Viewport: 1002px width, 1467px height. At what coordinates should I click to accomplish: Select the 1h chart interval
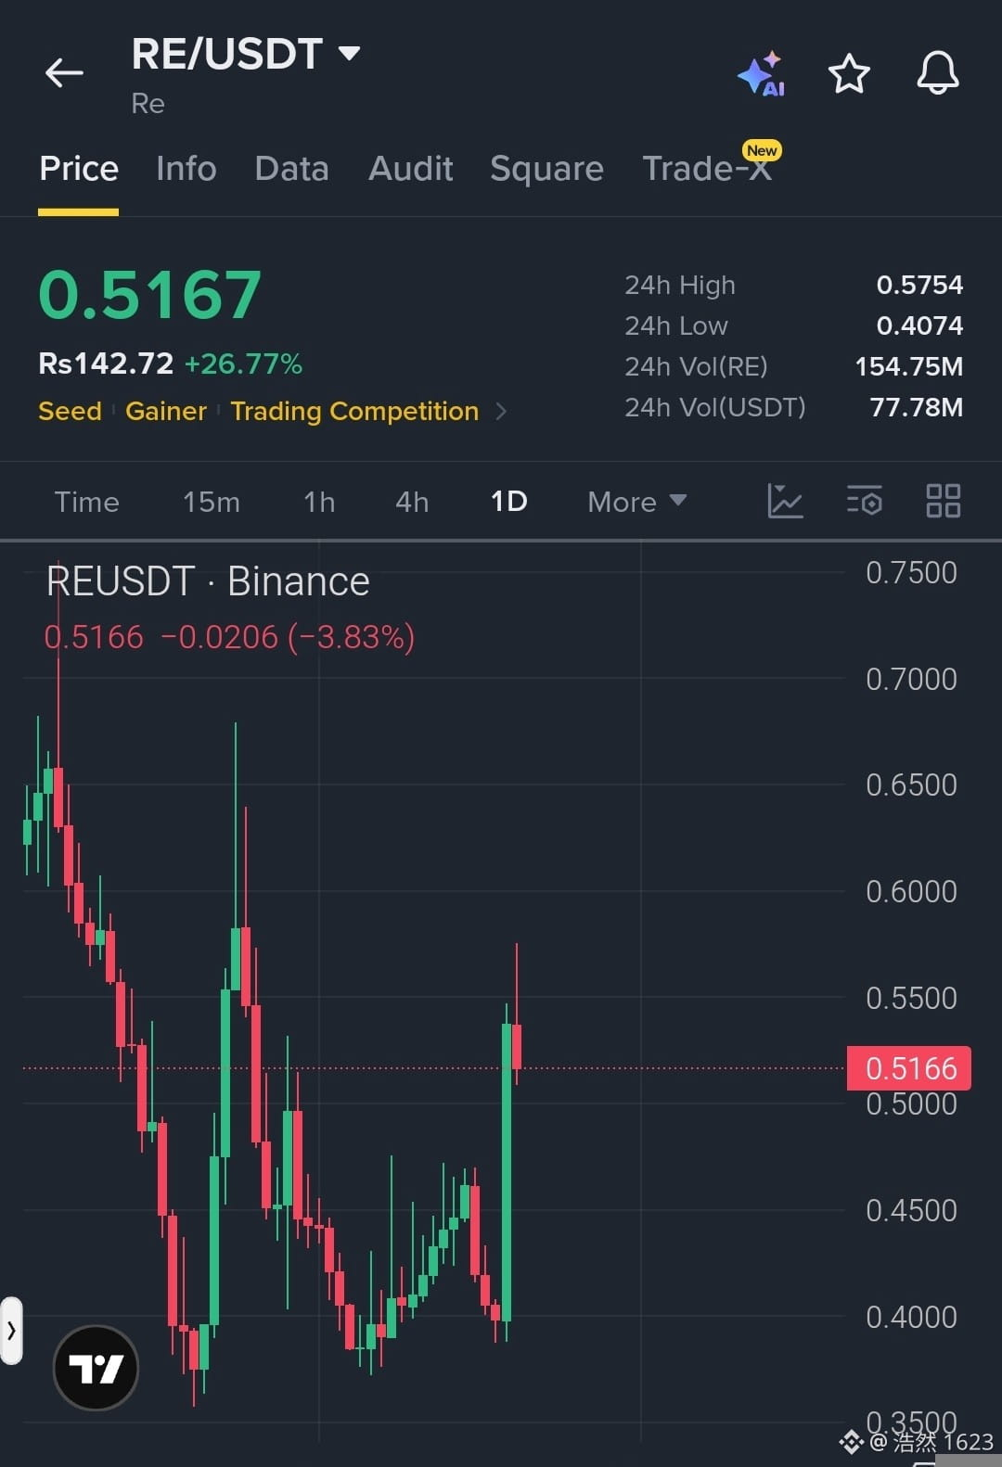coord(319,502)
